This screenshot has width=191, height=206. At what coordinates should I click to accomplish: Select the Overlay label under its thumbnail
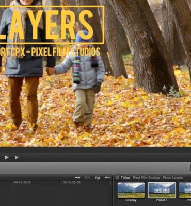click(x=131, y=200)
